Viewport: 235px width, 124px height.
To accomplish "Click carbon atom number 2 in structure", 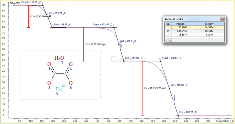I will click(x=55, y=73).
